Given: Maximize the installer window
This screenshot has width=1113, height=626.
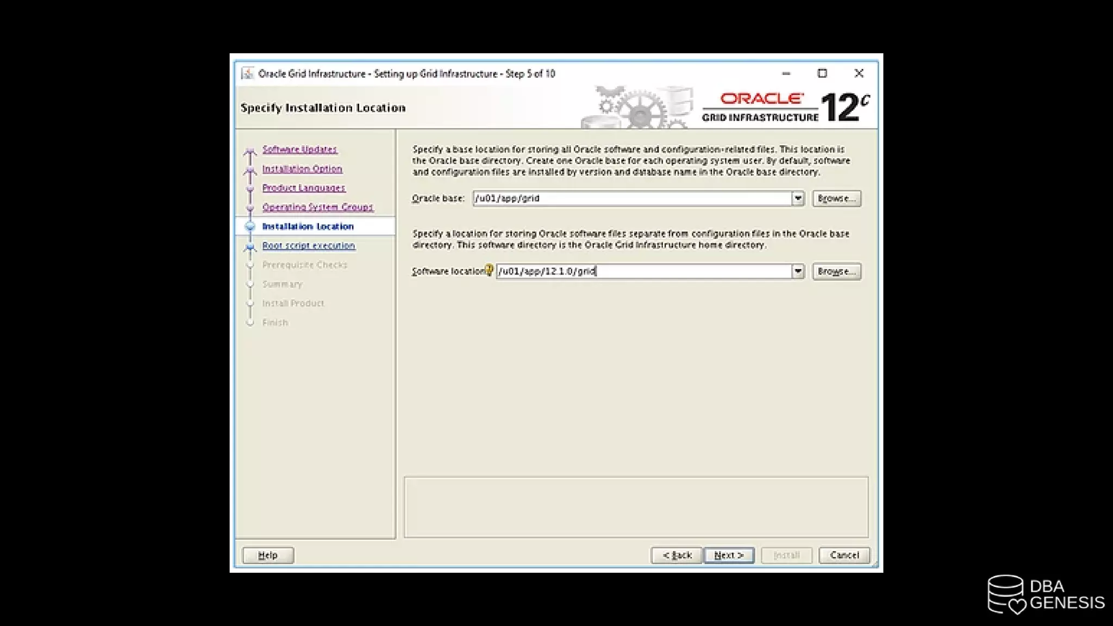Looking at the screenshot, I should click(822, 73).
